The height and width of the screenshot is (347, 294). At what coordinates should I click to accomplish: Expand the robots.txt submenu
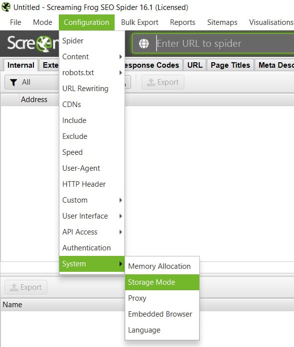pyautogui.click(x=92, y=73)
